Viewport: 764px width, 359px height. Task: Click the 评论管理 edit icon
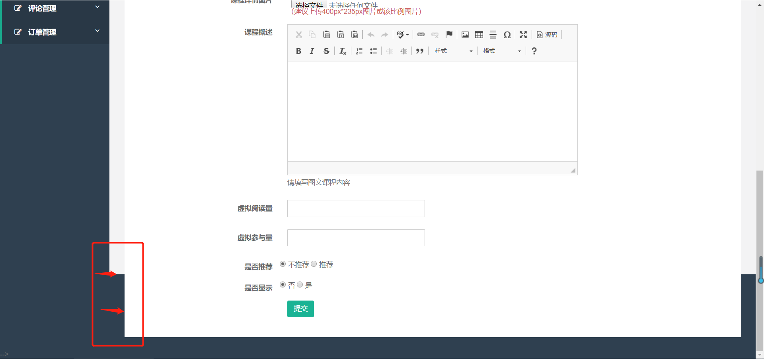(18, 8)
